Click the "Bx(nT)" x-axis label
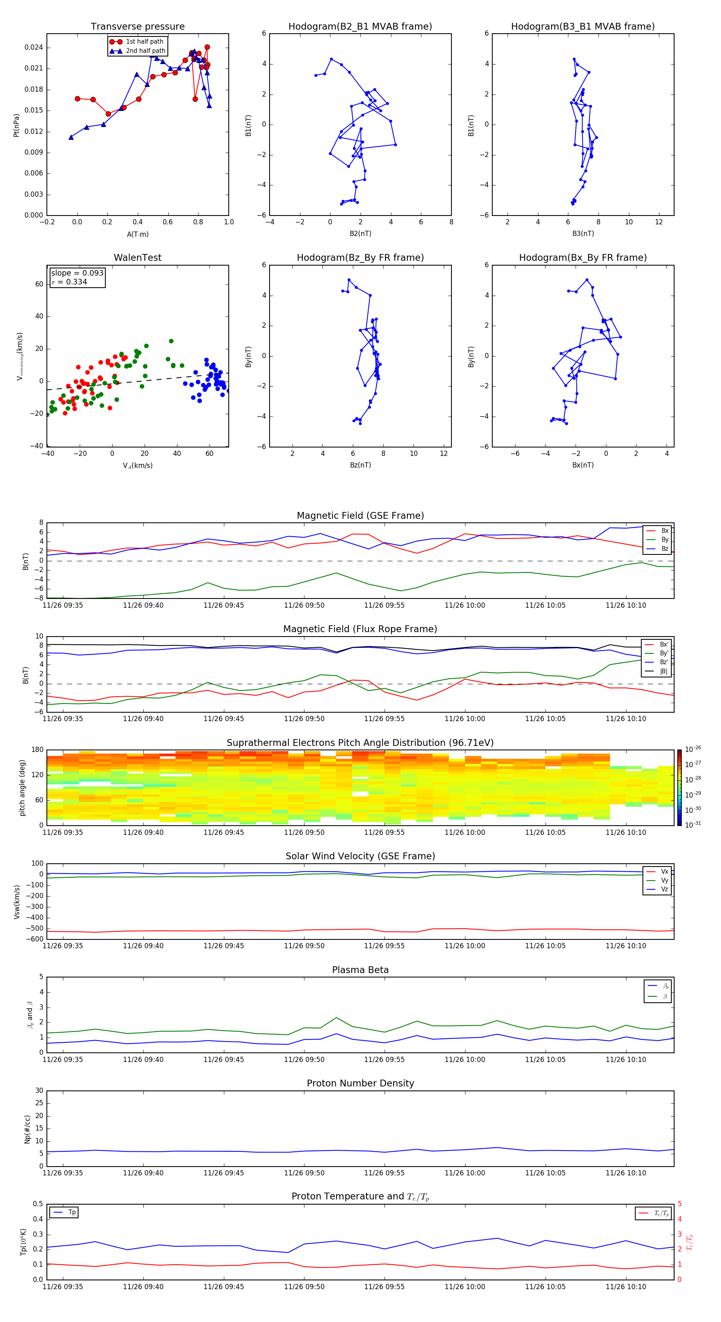This screenshot has height=1322, width=721. click(x=583, y=465)
